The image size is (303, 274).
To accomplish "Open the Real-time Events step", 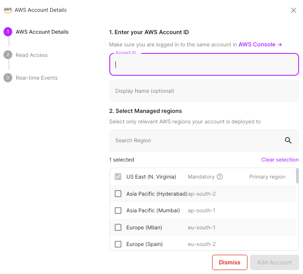I will tap(37, 78).
